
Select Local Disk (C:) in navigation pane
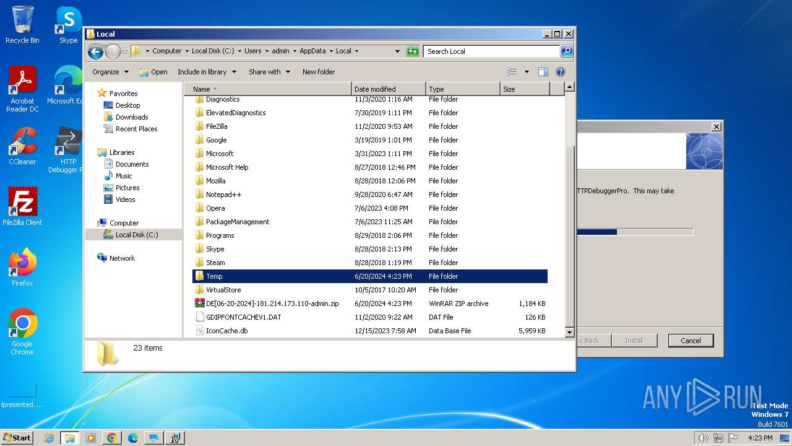click(136, 235)
